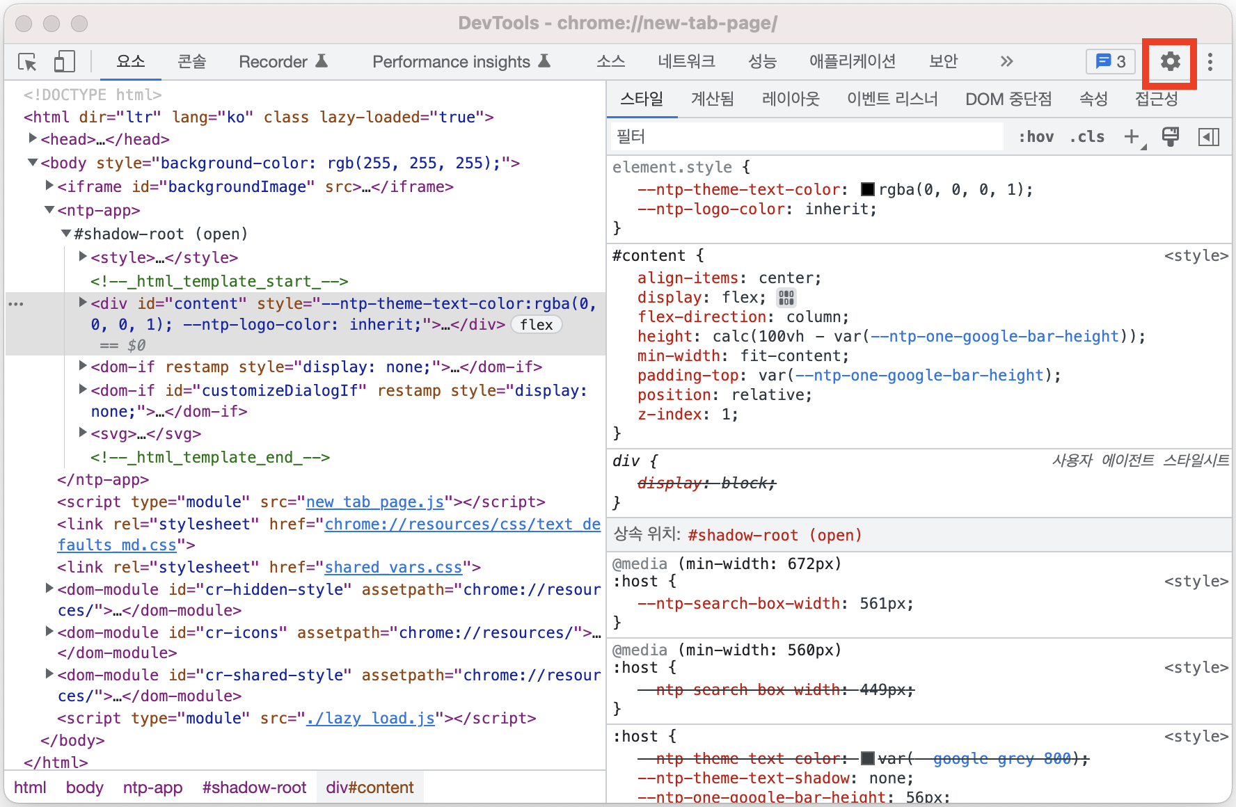Expand the svg element node
The width and height of the screenshot is (1236, 807).
click(83, 433)
